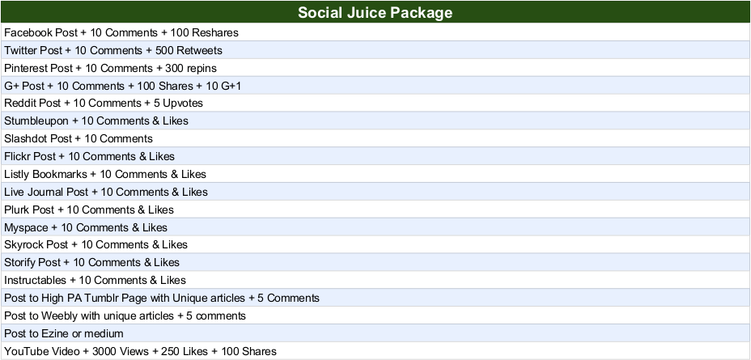Select the YouTube Video 3000 Views row
Screen dimensions: 751x360
click(140, 351)
